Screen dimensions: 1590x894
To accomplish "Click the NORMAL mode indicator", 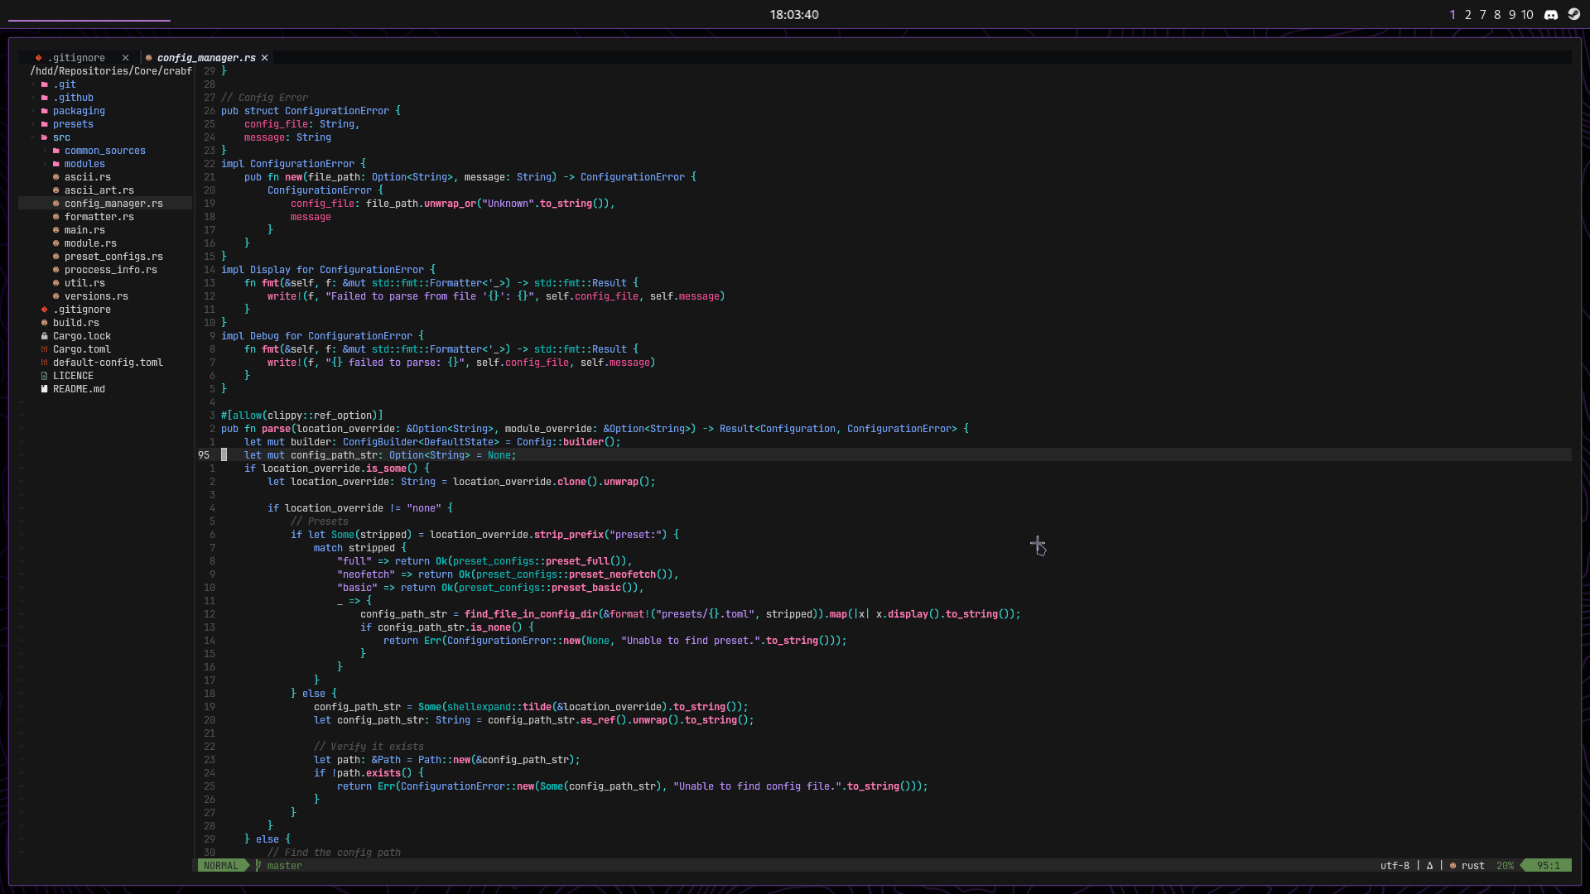I will pos(222,866).
